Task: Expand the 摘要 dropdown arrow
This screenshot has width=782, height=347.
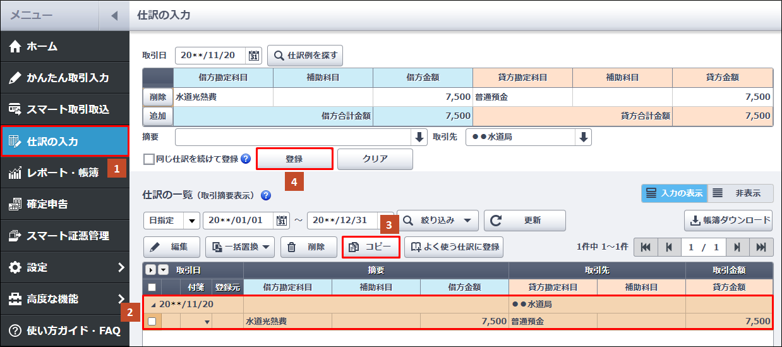Action: pos(419,137)
